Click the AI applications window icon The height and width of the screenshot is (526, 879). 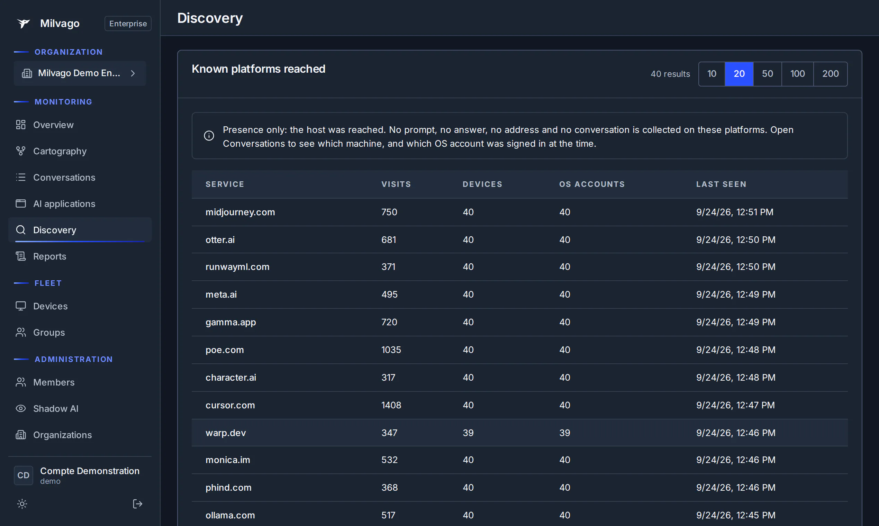tap(20, 203)
